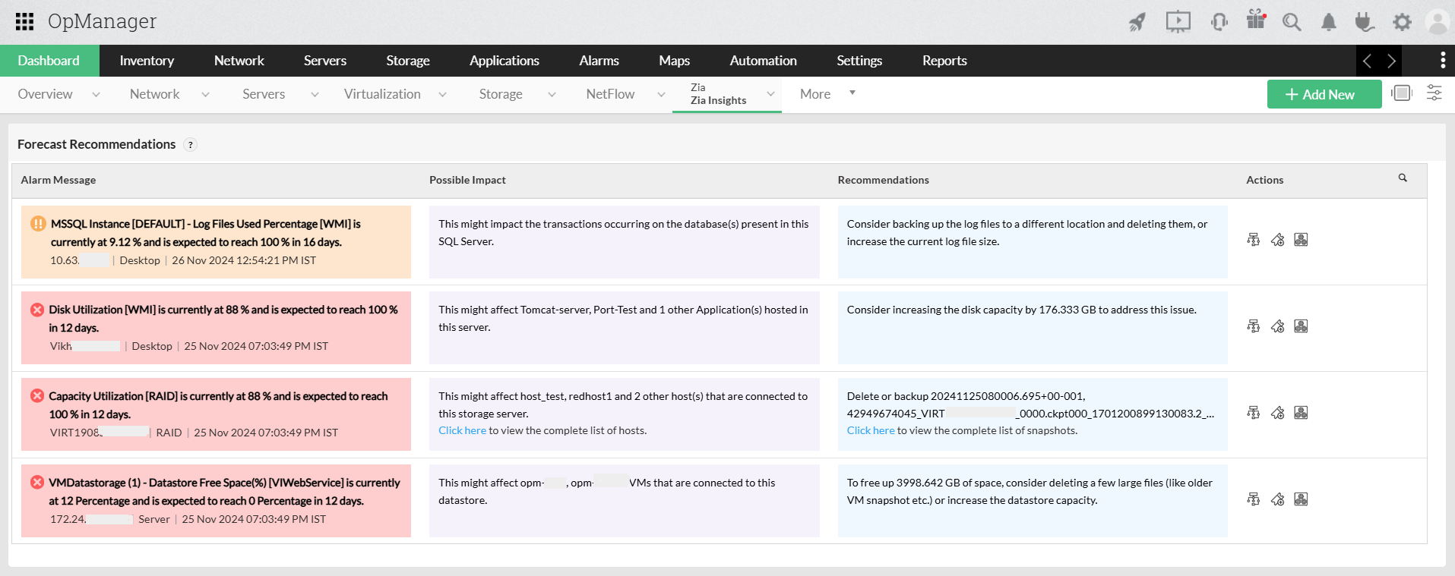
Task: Click the table search magnifier in Actions header
Action: coord(1403,178)
